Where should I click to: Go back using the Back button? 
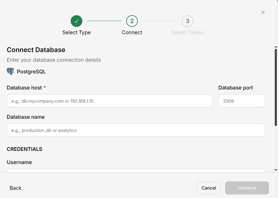pos(16,188)
